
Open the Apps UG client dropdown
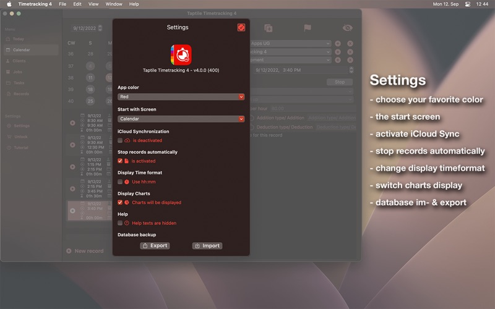[x=290, y=43]
